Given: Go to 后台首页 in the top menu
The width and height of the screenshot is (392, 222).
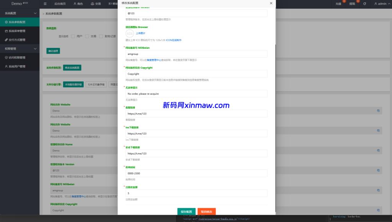Looking at the screenshot, I should point(60,4).
